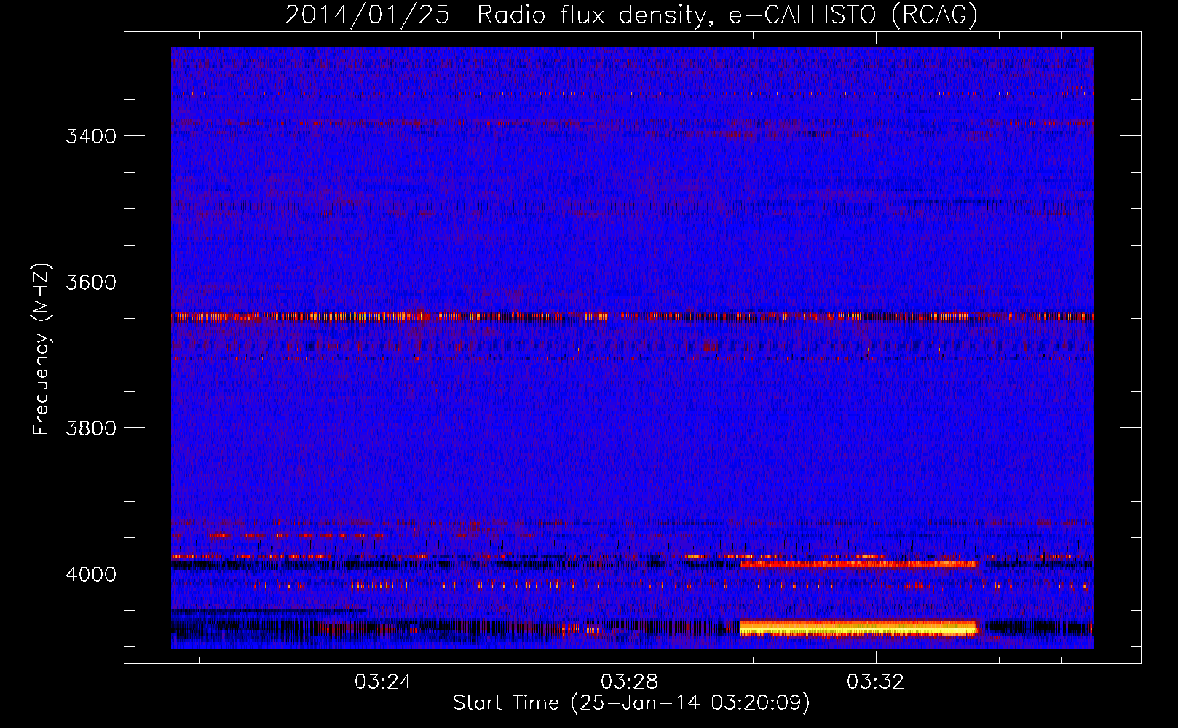Click the "03:32" time tick label
The height and width of the screenshot is (728, 1178).
click(875, 681)
